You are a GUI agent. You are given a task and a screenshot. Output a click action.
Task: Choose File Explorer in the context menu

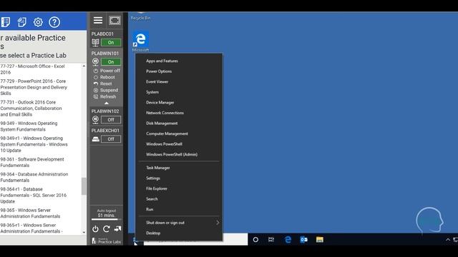(157, 188)
